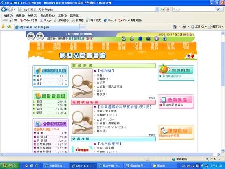Screen dimensions: 225x169
Task: Open the 工具(T) menu in the menu bar
Action: coord(62,15)
